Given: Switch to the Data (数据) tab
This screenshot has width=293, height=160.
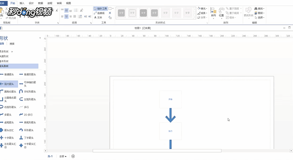Looking at the screenshot, I should (40, 3).
